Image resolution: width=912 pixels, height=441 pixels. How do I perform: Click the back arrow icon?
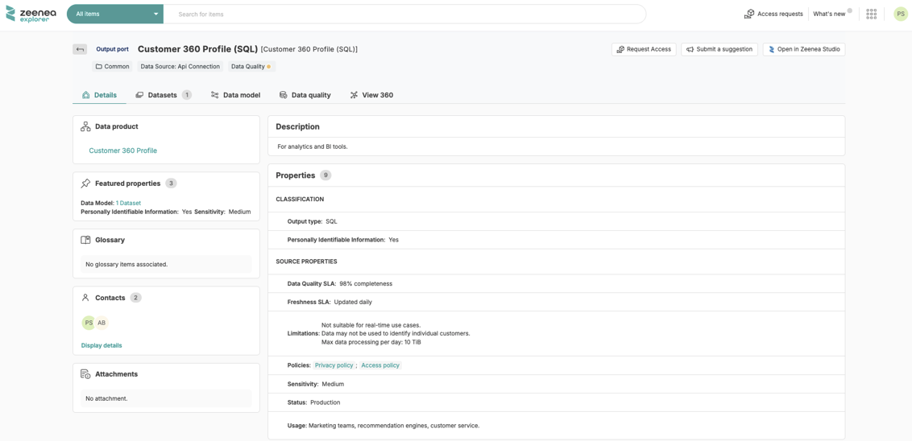click(x=80, y=49)
